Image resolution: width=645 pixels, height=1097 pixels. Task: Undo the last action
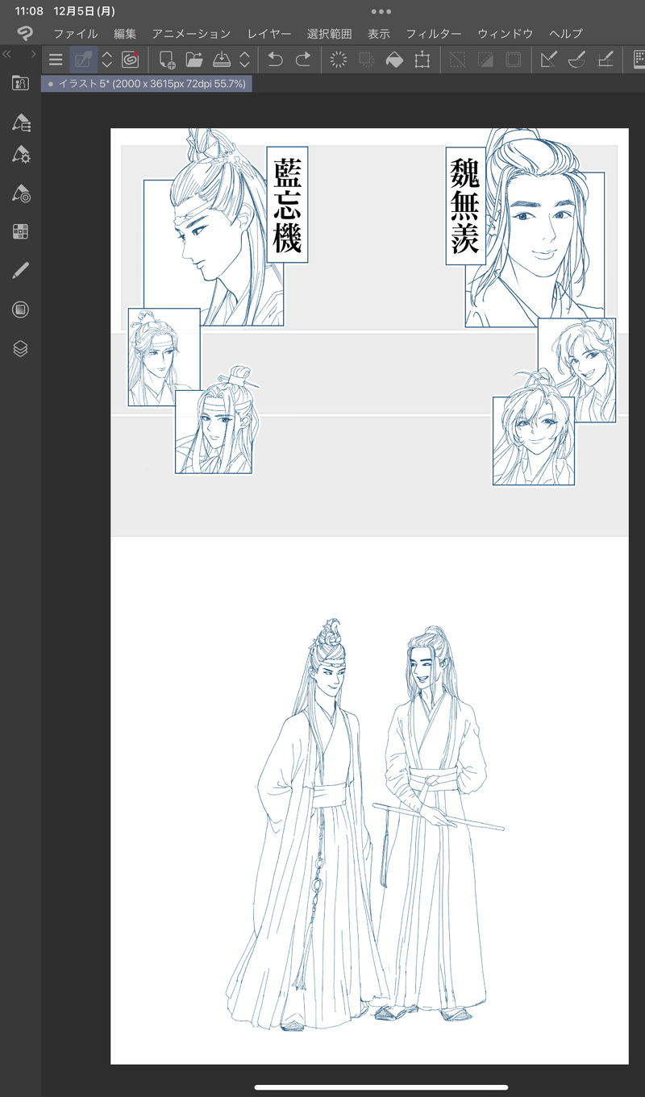pyautogui.click(x=275, y=60)
